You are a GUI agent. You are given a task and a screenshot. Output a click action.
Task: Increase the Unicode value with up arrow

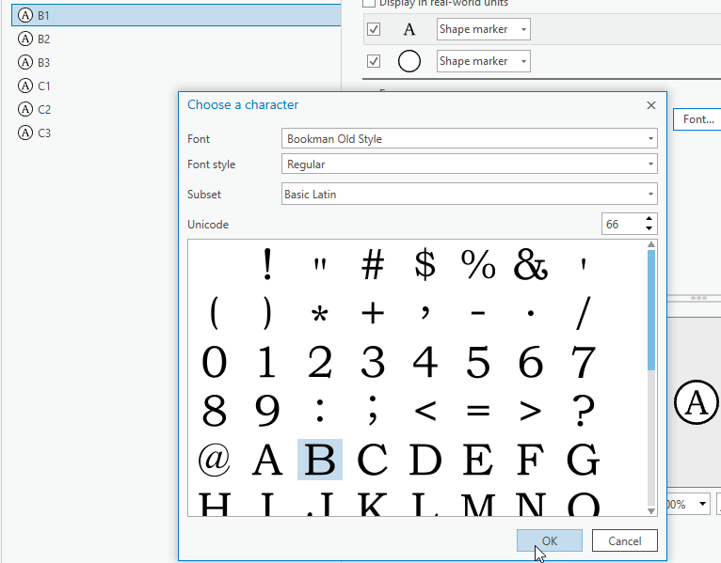pyautogui.click(x=649, y=220)
